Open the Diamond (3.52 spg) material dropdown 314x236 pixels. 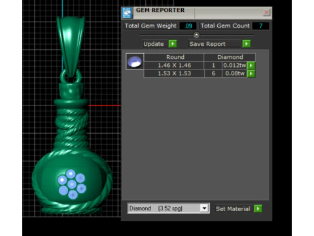pyautogui.click(x=204, y=208)
